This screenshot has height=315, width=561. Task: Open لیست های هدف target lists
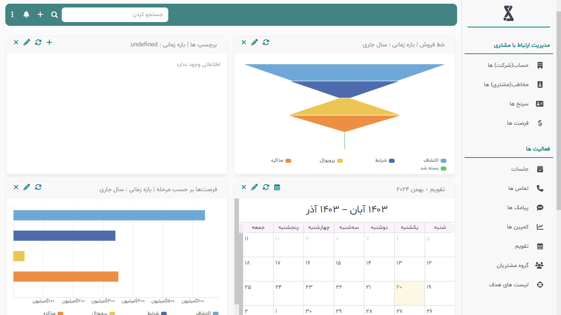pos(509,285)
